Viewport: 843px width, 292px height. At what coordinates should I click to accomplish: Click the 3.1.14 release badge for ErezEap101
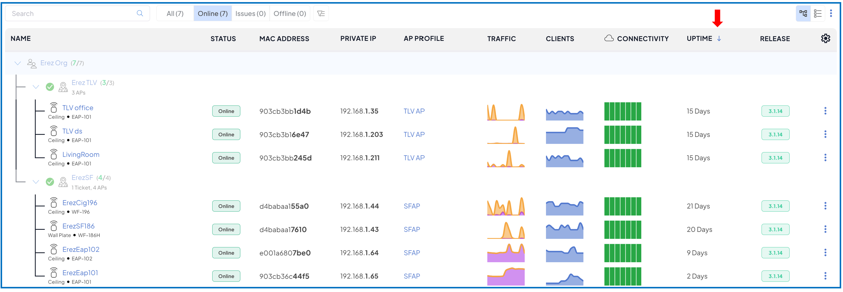tap(775, 276)
